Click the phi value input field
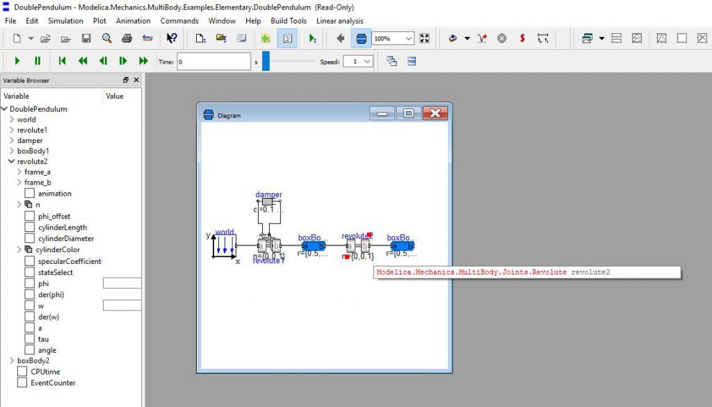 122,283
